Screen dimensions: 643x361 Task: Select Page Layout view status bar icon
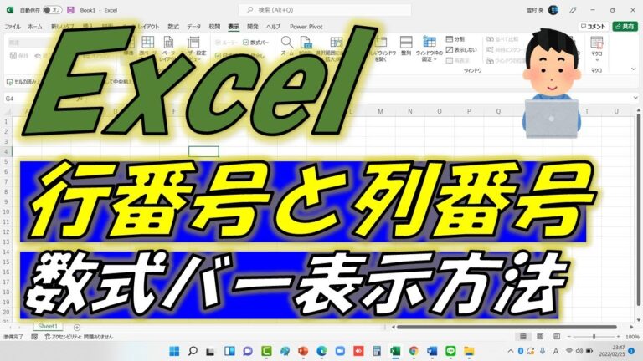pyautogui.click(x=540, y=337)
